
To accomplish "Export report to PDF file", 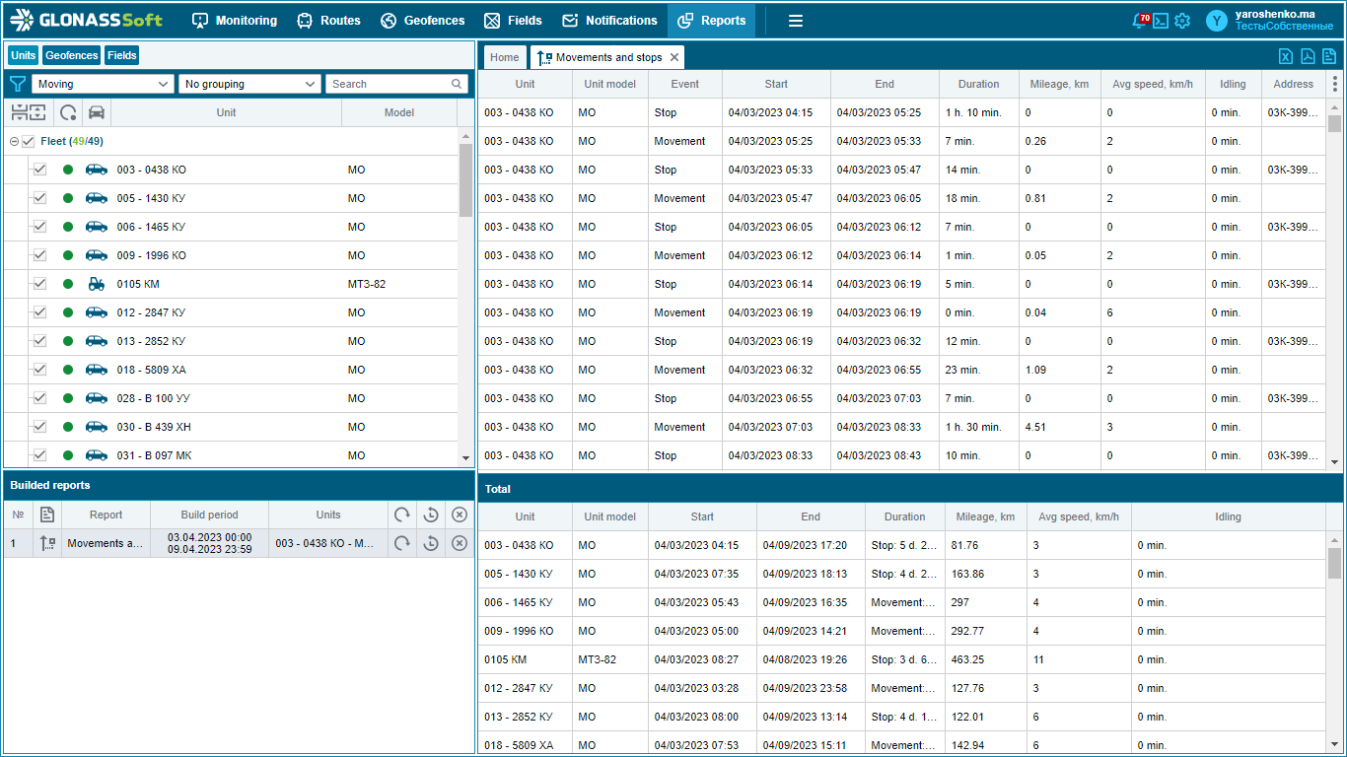I will point(1308,56).
